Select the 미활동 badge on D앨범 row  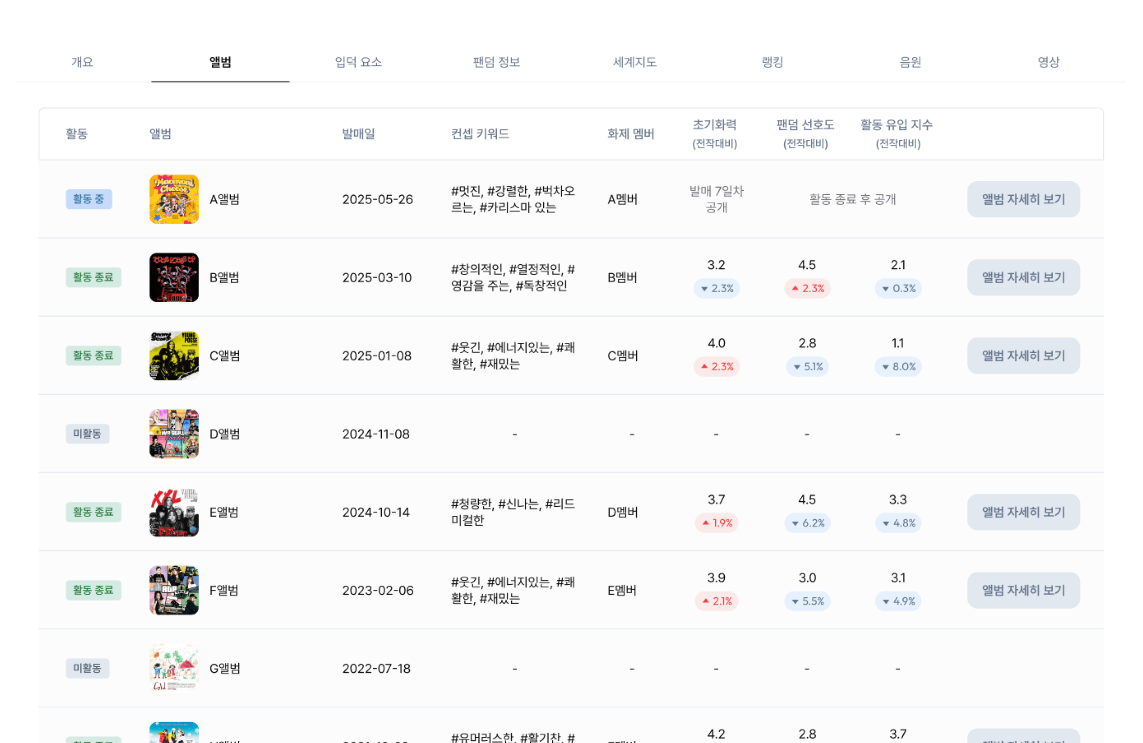(87, 434)
